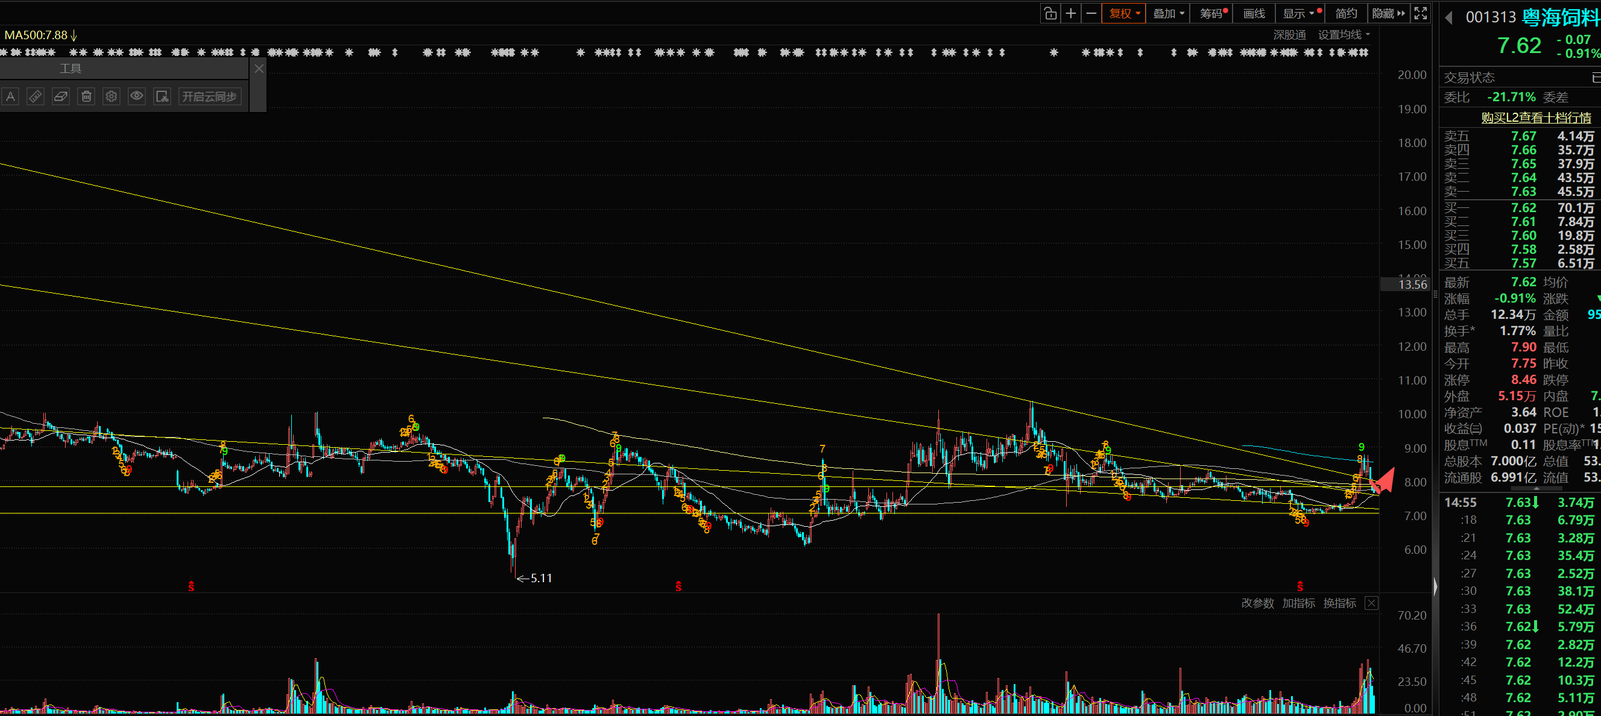This screenshot has width=1601, height=716.
Task: Expand the 叠加 overlay dropdown
Action: (x=1168, y=14)
